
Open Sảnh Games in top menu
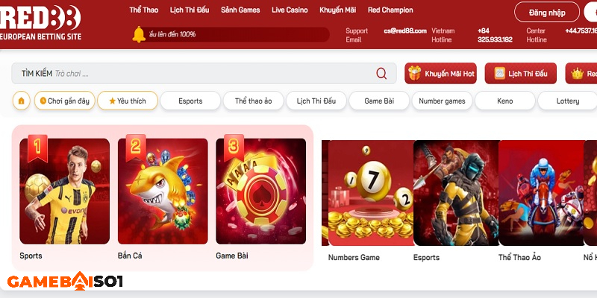240,10
